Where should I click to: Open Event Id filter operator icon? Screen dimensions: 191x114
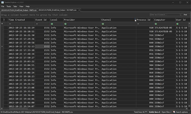pyautogui.click(x=37, y=24)
